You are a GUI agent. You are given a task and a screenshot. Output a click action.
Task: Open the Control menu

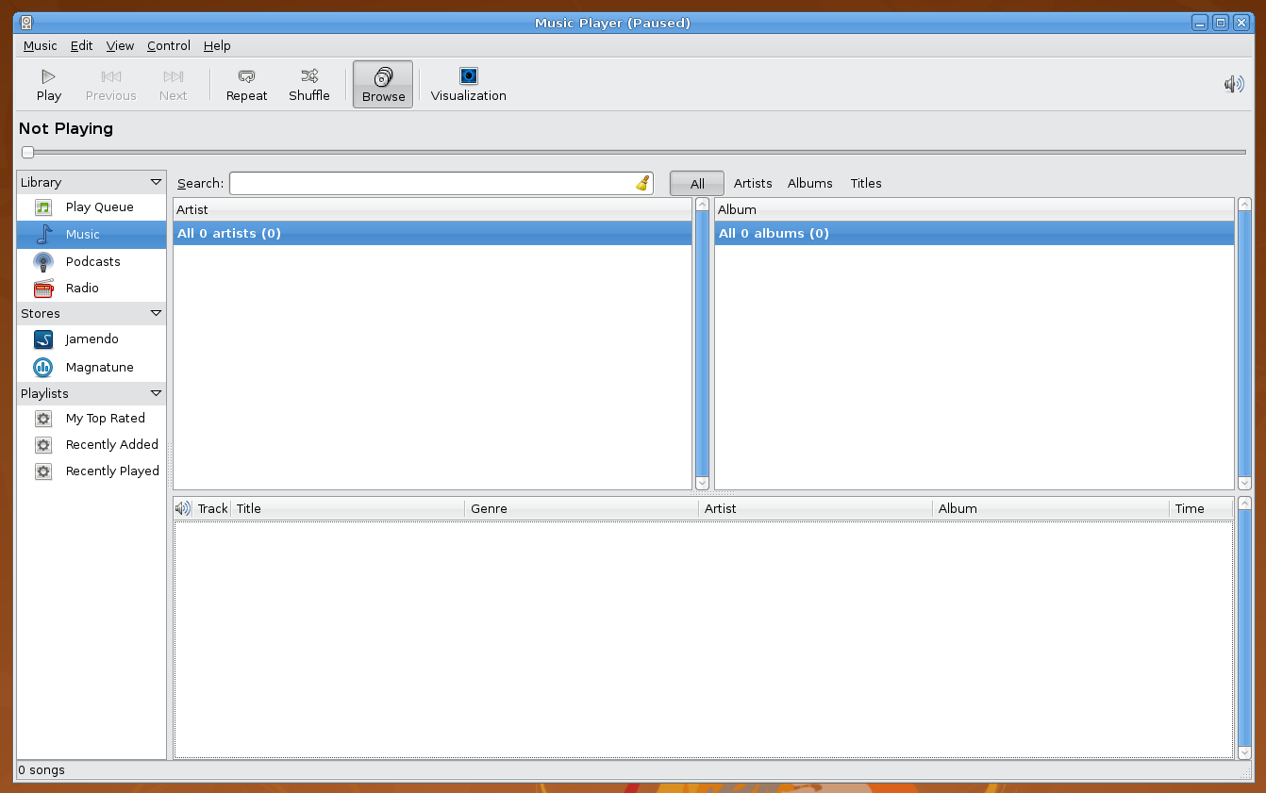click(168, 45)
